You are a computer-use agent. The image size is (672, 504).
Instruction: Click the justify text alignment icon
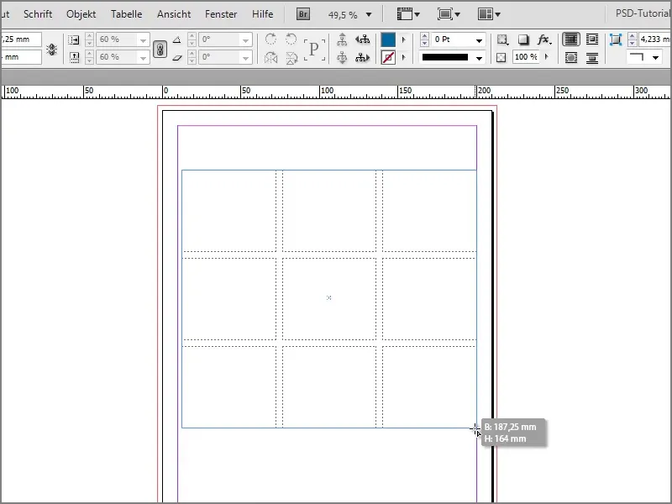click(x=592, y=39)
